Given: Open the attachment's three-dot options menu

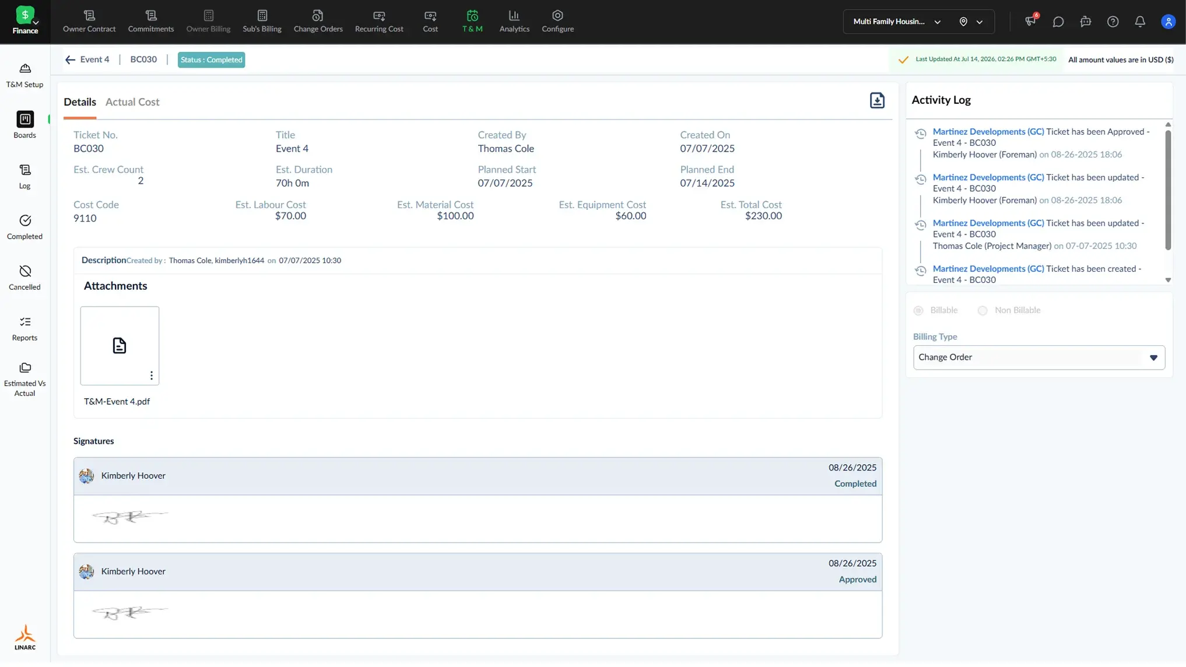Looking at the screenshot, I should [x=152, y=375].
